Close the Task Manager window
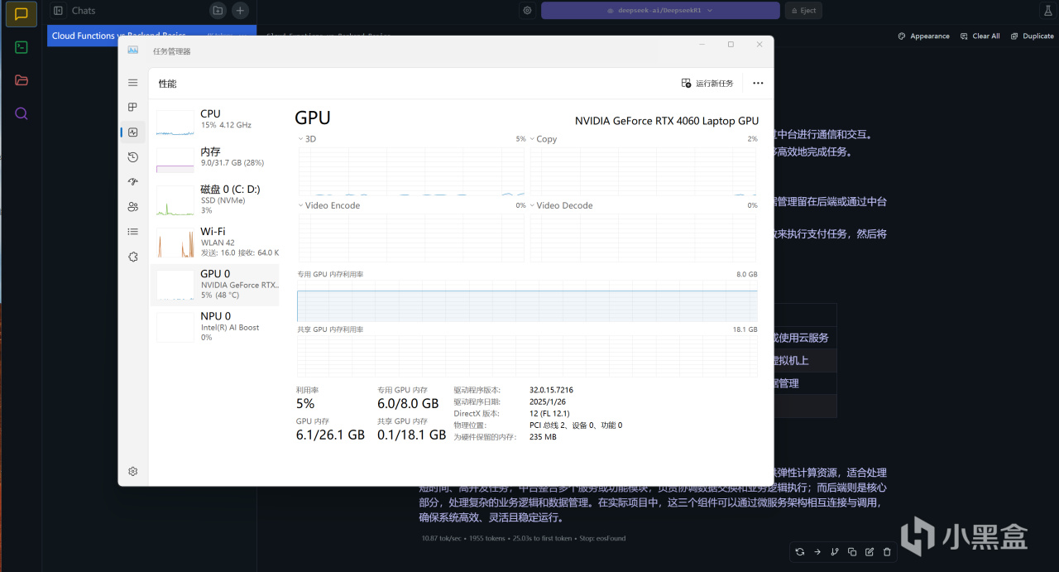Viewport: 1059px width, 572px height. 760,45
